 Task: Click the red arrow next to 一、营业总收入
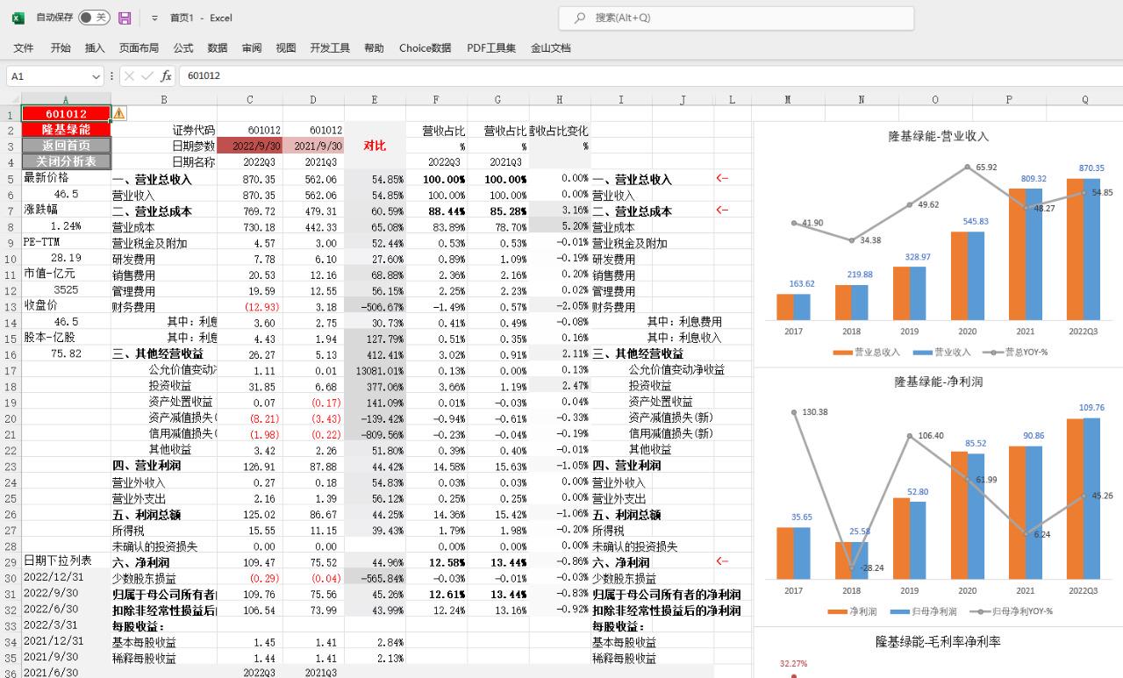pyautogui.click(x=722, y=178)
